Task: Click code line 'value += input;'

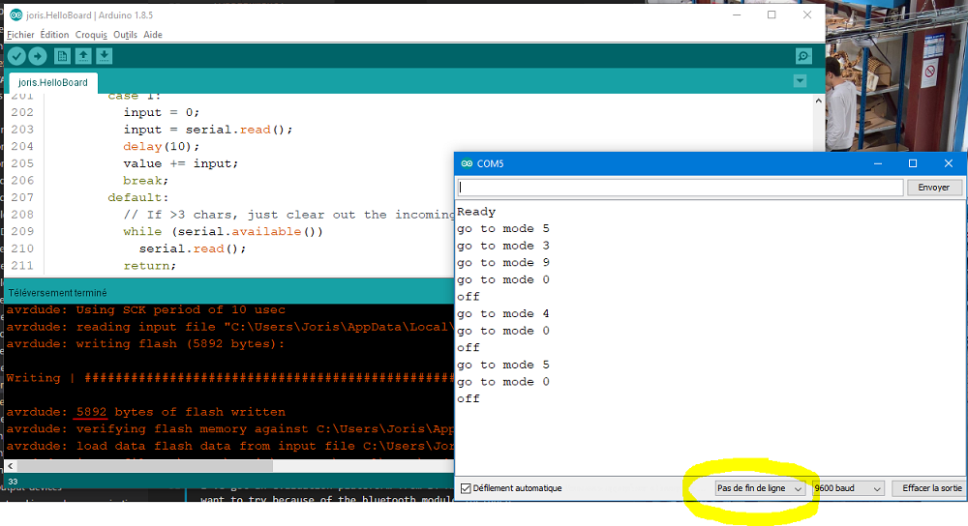Action: [x=180, y=163]
